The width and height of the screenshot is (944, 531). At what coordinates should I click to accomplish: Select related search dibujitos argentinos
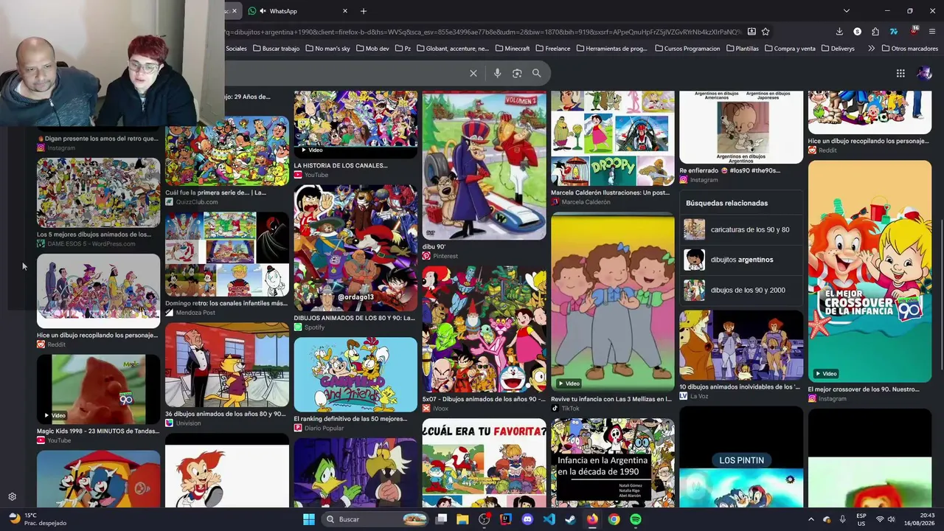coord(741,260)
